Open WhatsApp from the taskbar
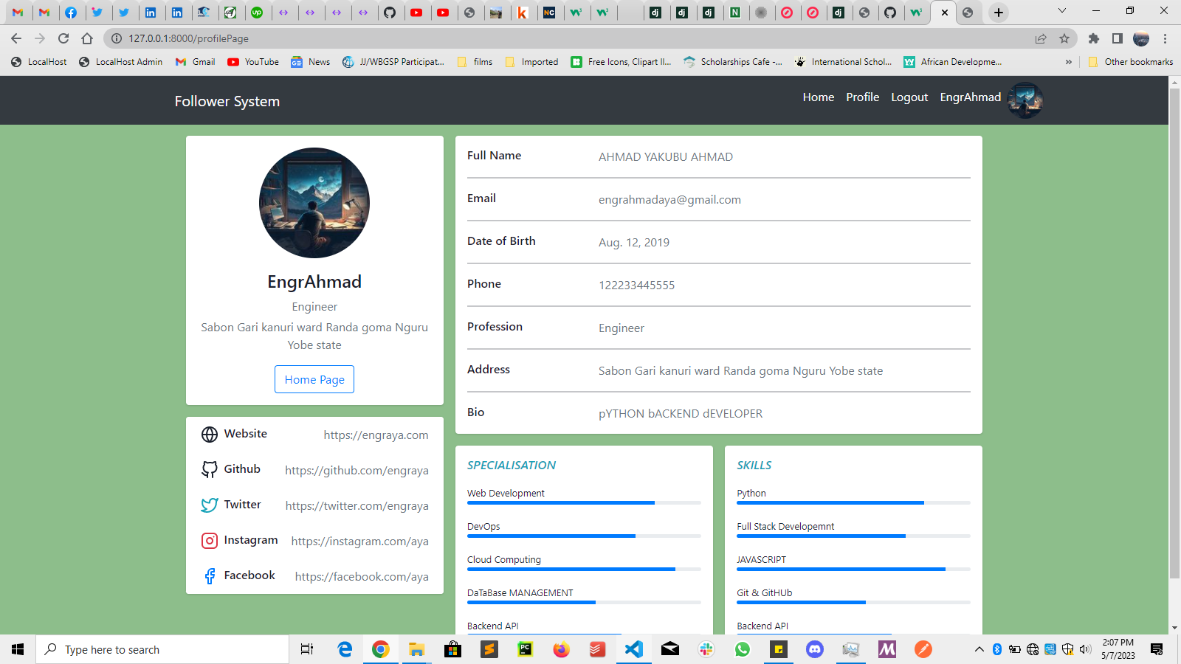This screenshot has width=1181, height=664. coord(743,649)
